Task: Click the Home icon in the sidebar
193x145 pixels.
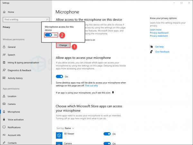Action: tap(5, 12)
